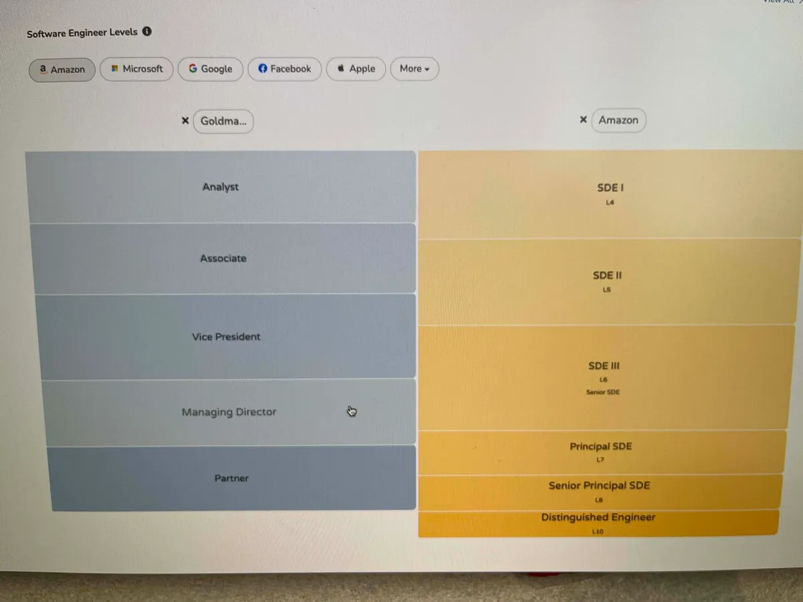Image resolution: width=803 pixels, height=602 pixels.
Task: Select the Managing Director level block
Action: pyautogui.click(x=229, y=412)
